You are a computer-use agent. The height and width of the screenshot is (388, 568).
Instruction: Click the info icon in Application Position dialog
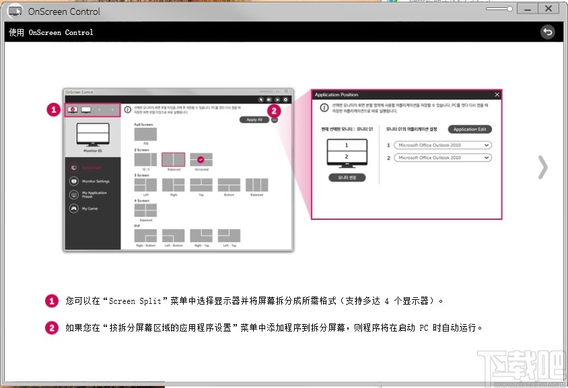point(324,108)
